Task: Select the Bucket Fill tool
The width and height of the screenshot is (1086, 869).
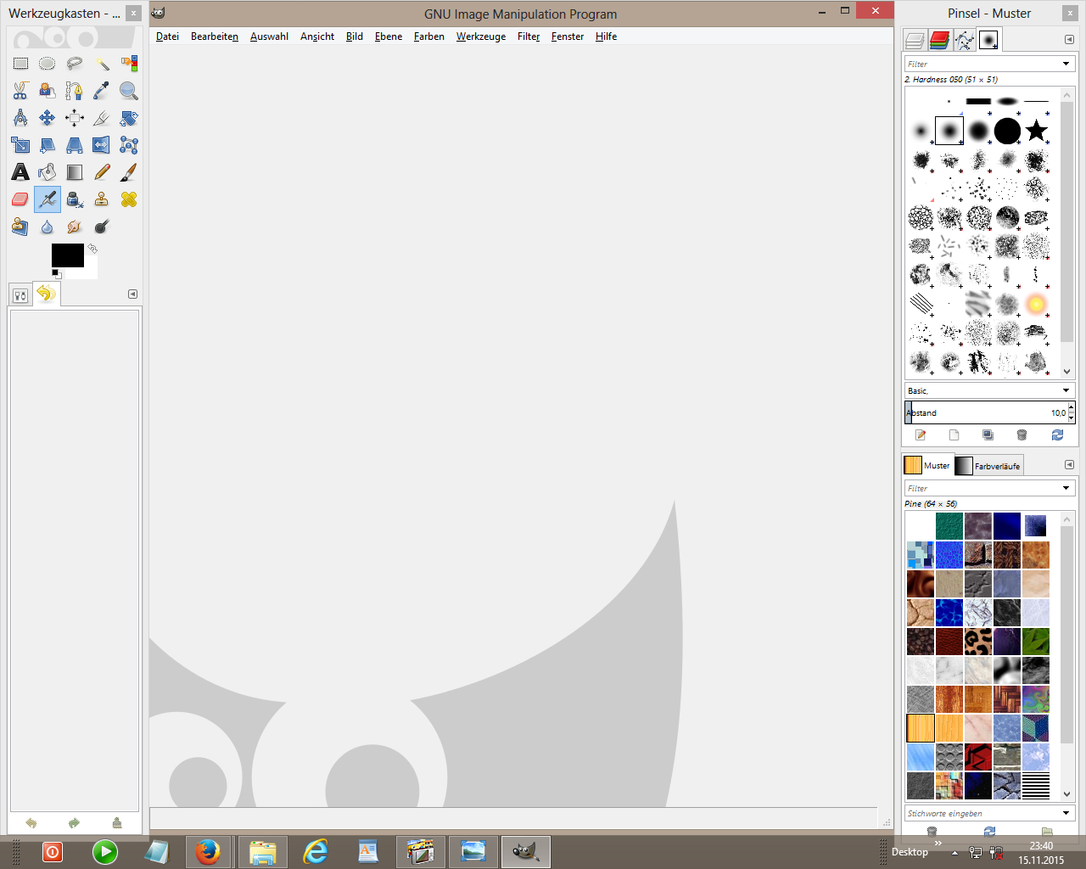Action: point(48,172)
